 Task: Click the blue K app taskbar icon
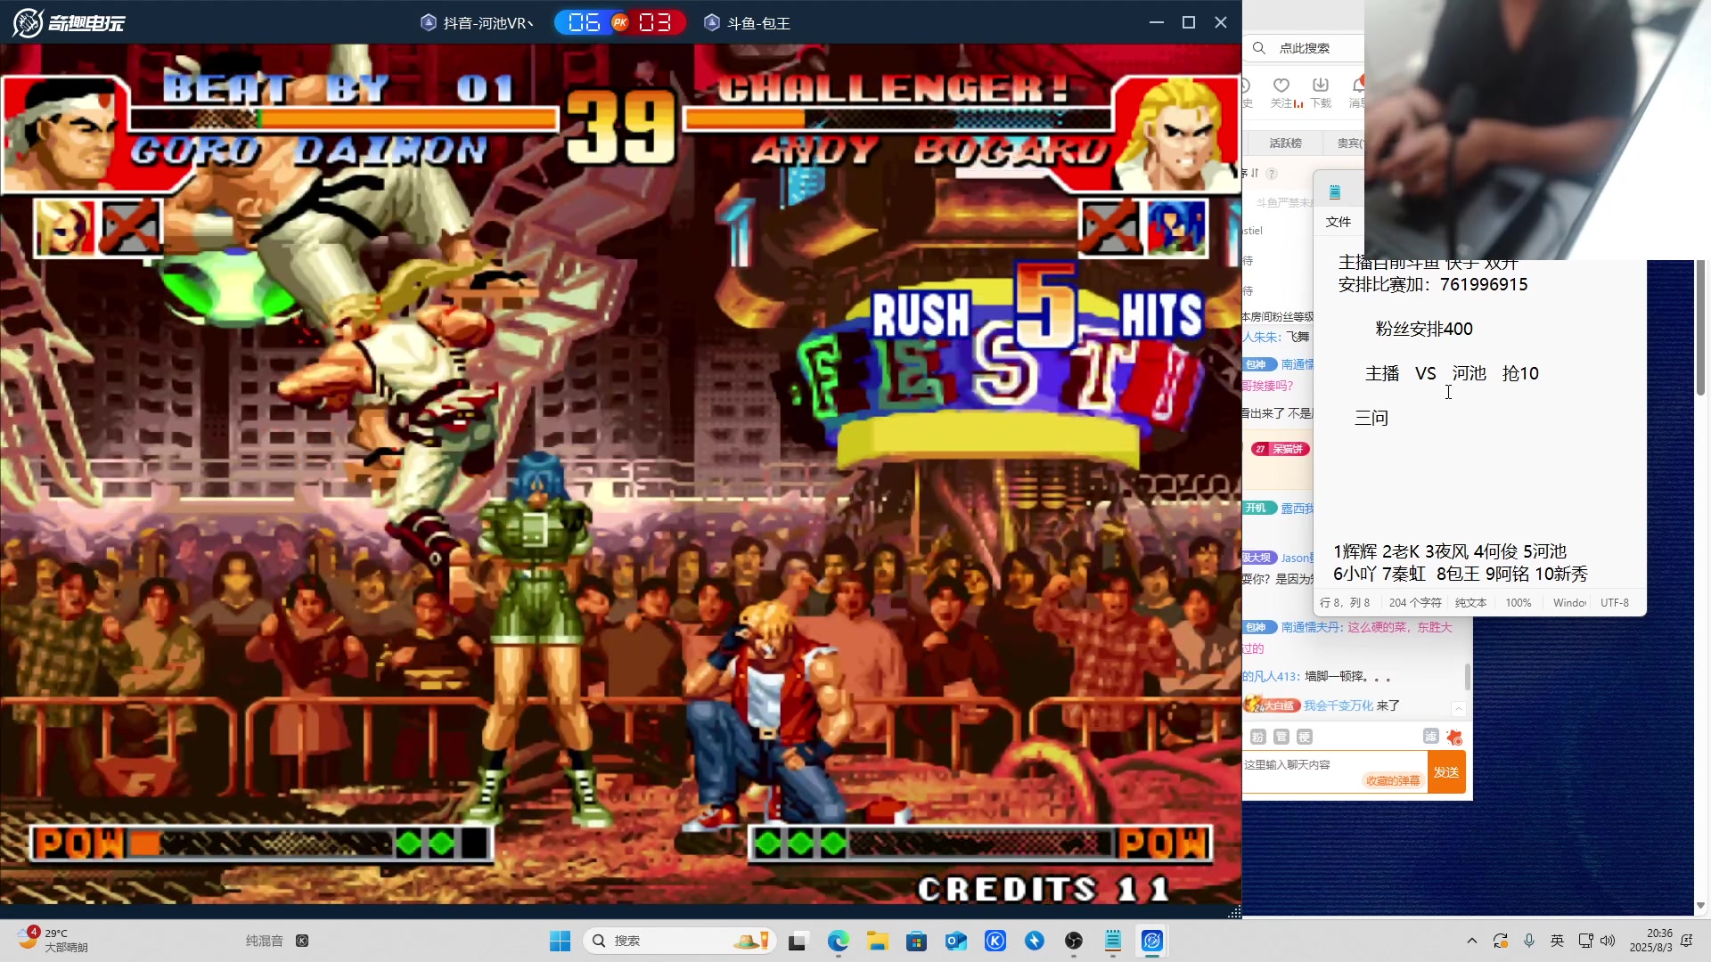pos(995,941)
